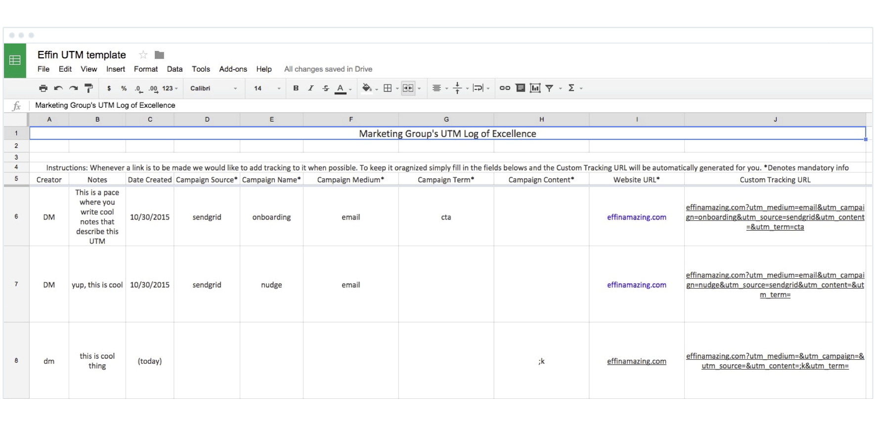This screenshot has width=875, height=425.
Task: Open effinamazing.com link in row 8
Action: [x=637, y=361]
